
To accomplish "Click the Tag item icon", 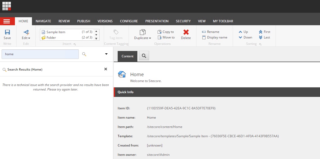I will coord(116,32).
